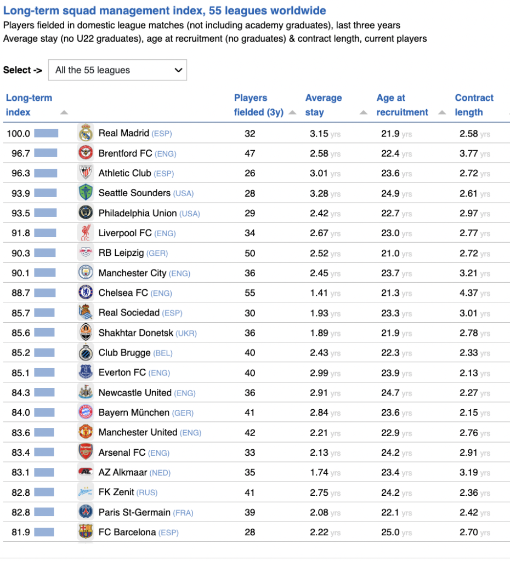This screenshot has width=510, height=561.
Task: Click the index bar next to Chelsea FC
Action: pos(44,293)
